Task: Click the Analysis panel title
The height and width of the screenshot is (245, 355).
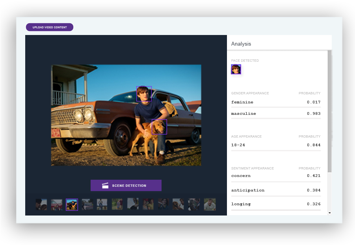Action: (x=241, y=44)
